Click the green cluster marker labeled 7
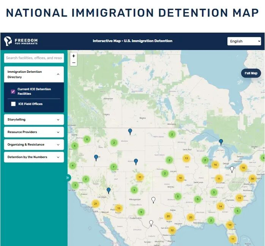 114,167
